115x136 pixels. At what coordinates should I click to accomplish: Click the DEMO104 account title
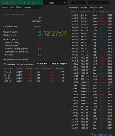(x=9, y=3)
